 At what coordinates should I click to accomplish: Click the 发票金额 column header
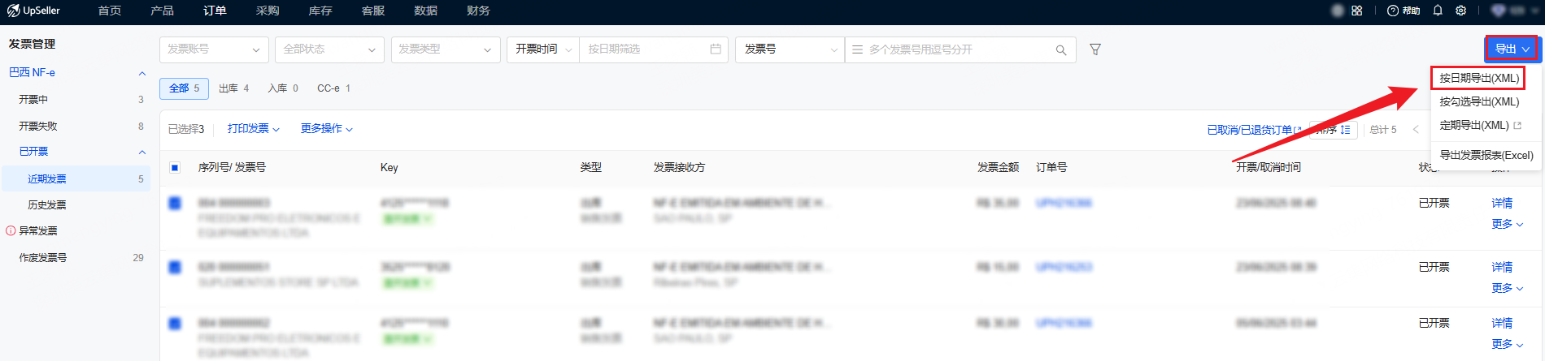pos(998,168)
